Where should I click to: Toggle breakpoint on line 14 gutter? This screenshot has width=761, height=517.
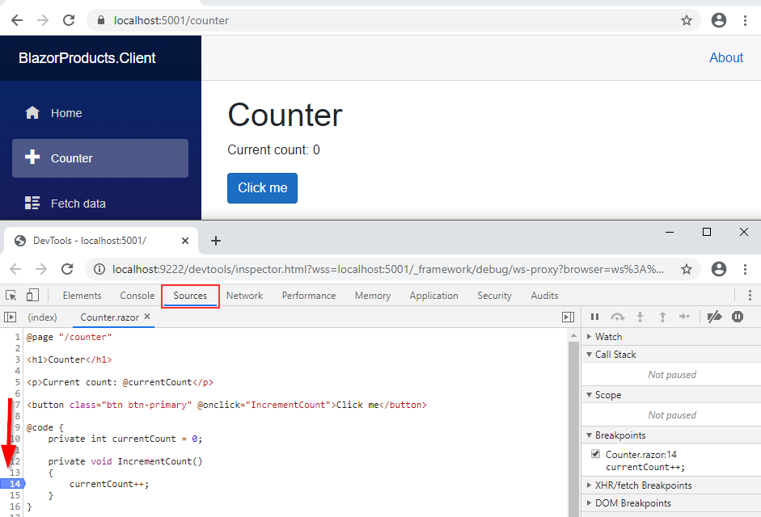point(15,484)
